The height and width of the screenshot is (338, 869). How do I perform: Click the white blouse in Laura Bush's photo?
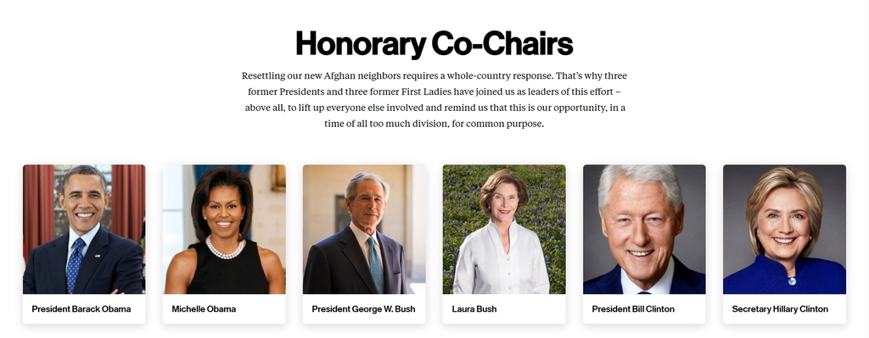point(502,260)
